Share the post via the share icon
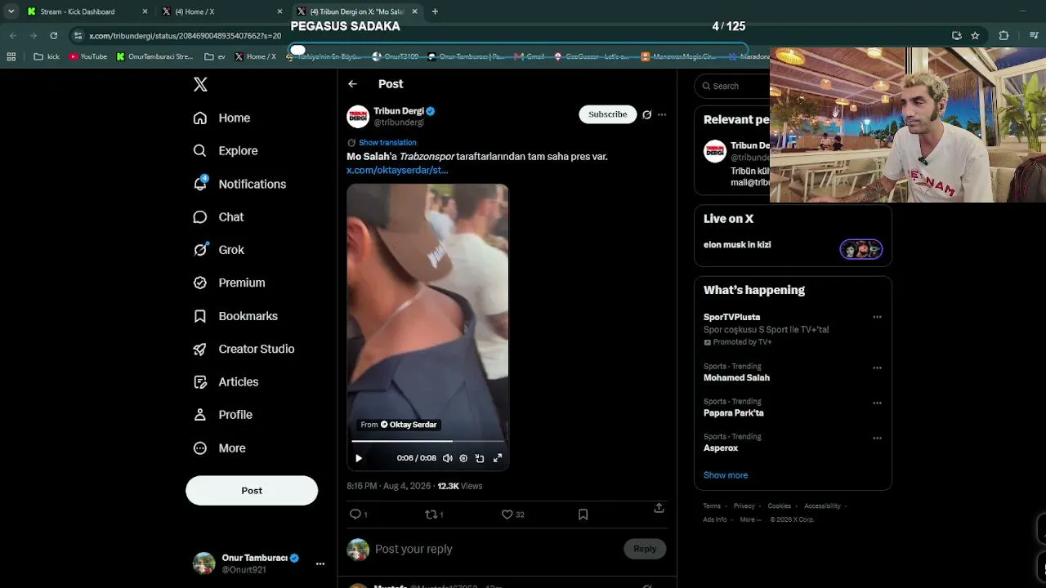This screenshot has width=1046, height=588. click(x=659, y=508)
